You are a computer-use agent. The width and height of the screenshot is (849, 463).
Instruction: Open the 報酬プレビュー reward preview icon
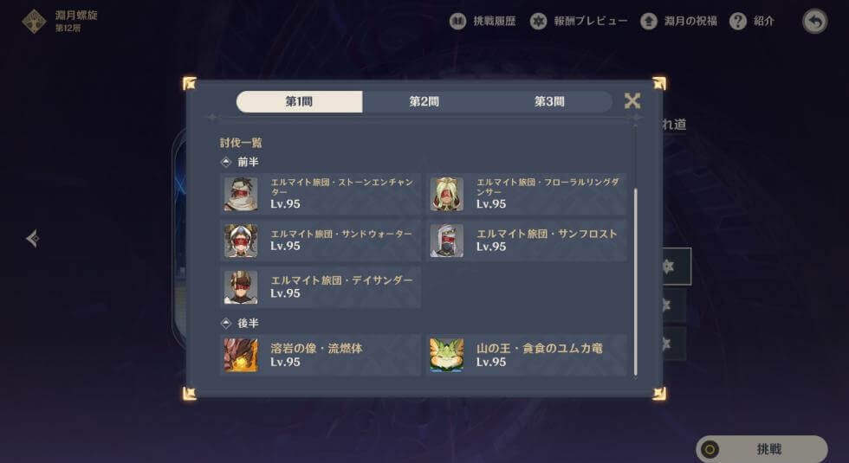538,21
